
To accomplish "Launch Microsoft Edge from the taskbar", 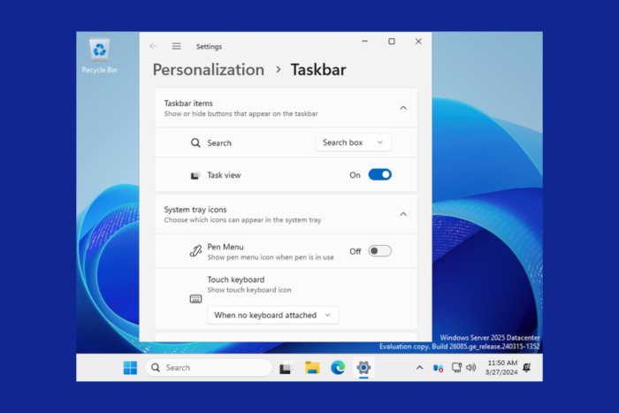I will [x=338, y=368].
